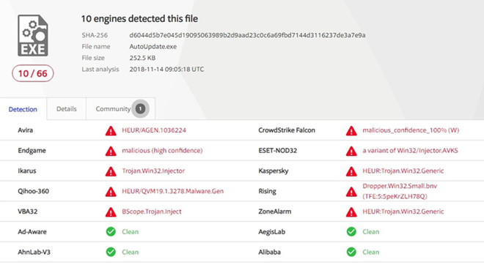
Task: Click the Qihoo-360 warning triangle icon
Action: (111, 192)
